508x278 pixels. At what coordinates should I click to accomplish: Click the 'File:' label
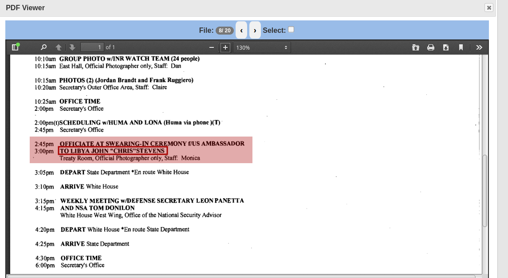(206, 31)
